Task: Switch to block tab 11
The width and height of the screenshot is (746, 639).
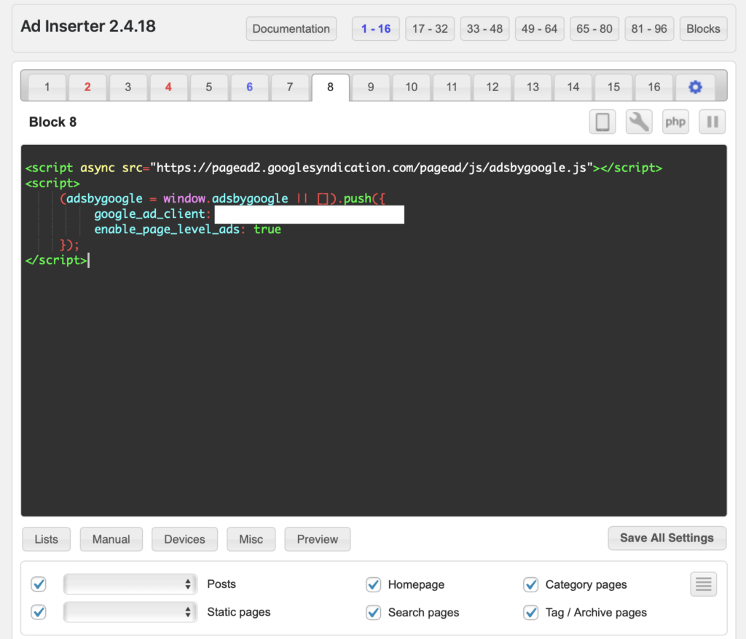Action: pyautogui.click(x=452, y=87)
